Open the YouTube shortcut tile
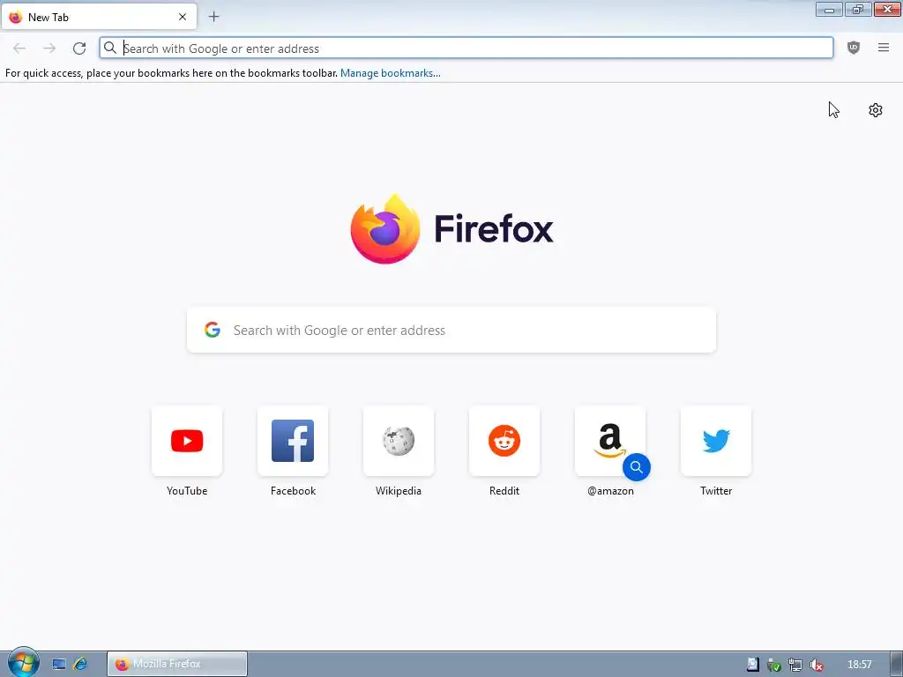Screen dimensions: 903x677 coord(187,441)
